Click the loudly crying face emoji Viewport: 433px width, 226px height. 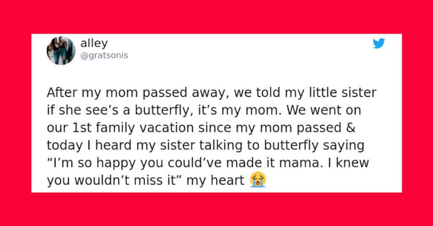[x=258, y=180]
